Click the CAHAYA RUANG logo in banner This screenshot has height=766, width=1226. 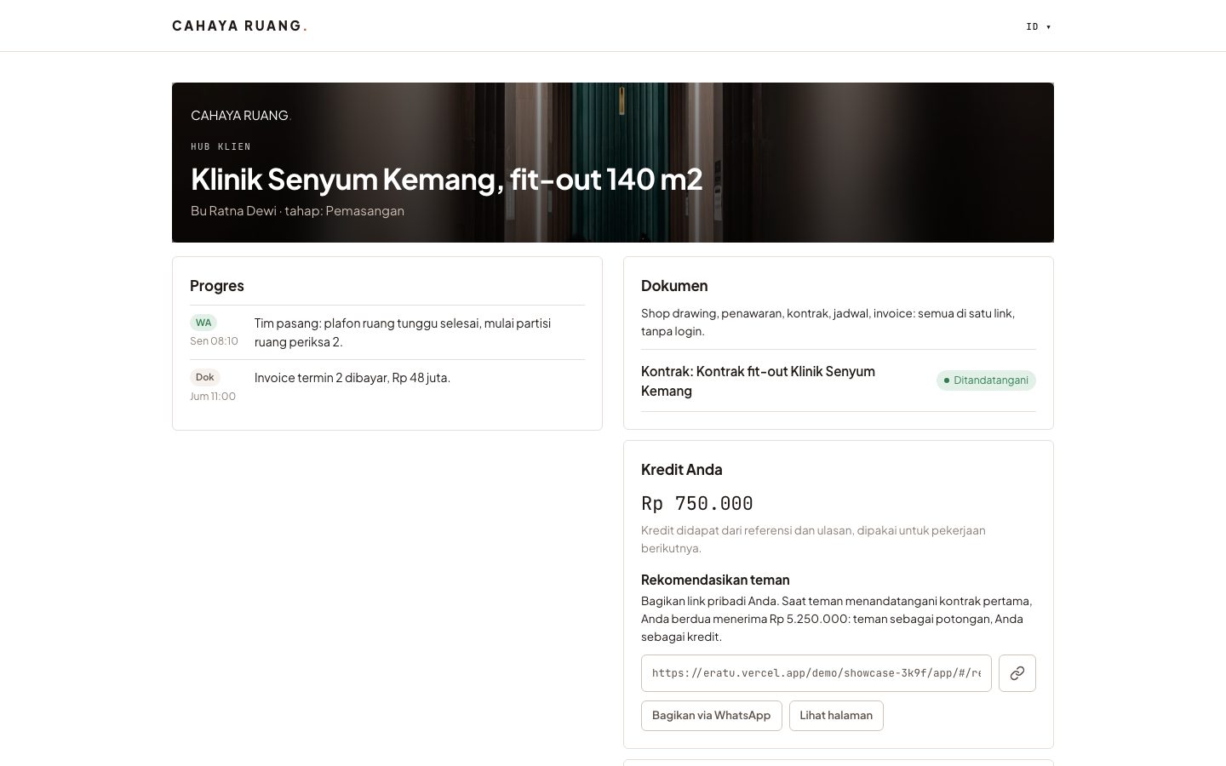241,116
